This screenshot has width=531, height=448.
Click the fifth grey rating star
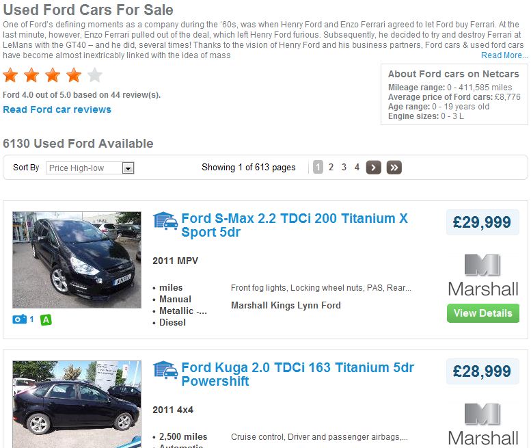[95, 75]
